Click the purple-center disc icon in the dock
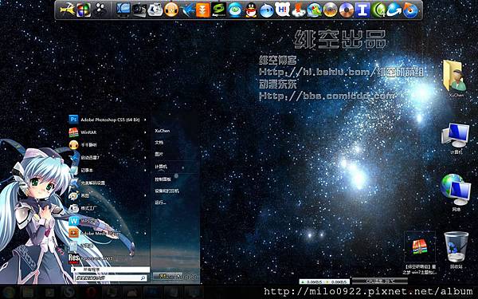The image size is (478, 299). [x=347, y=10]
